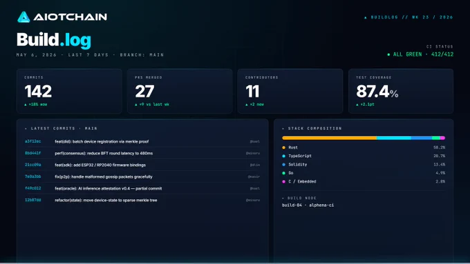
Task: Open commit hash a3f12ec
Action: 33,141
